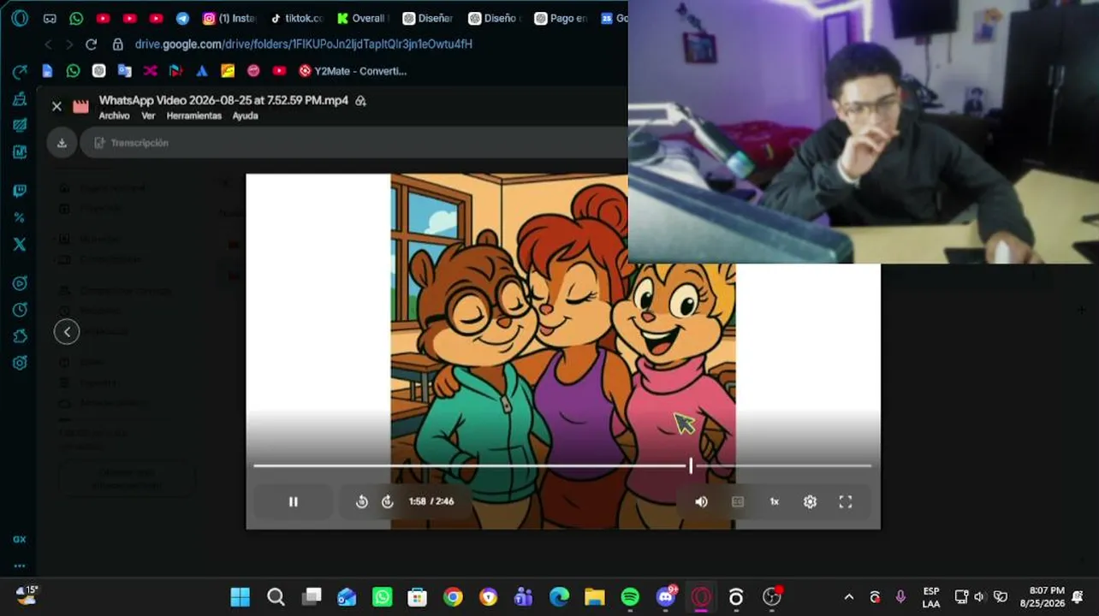The image size is (1099, 616).
Task: Pause the video playback
Action: click(x=293, y=502)
